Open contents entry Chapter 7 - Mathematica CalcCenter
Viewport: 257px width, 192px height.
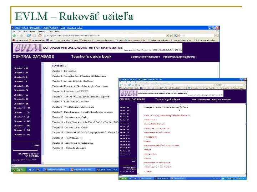(x=70, y=102)
